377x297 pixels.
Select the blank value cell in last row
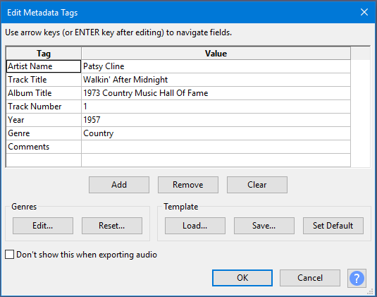(x=216, y=160)
